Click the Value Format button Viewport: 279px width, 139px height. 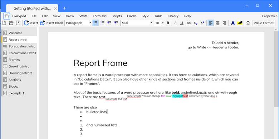264,23
